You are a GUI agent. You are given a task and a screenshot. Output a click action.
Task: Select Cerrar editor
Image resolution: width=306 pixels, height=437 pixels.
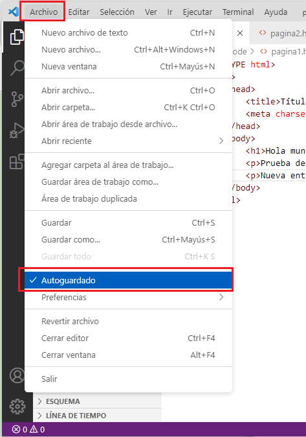click(128, 338)
